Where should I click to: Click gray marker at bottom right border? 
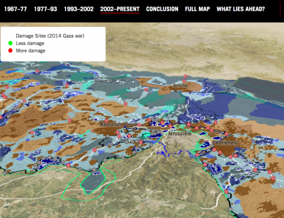230,209
